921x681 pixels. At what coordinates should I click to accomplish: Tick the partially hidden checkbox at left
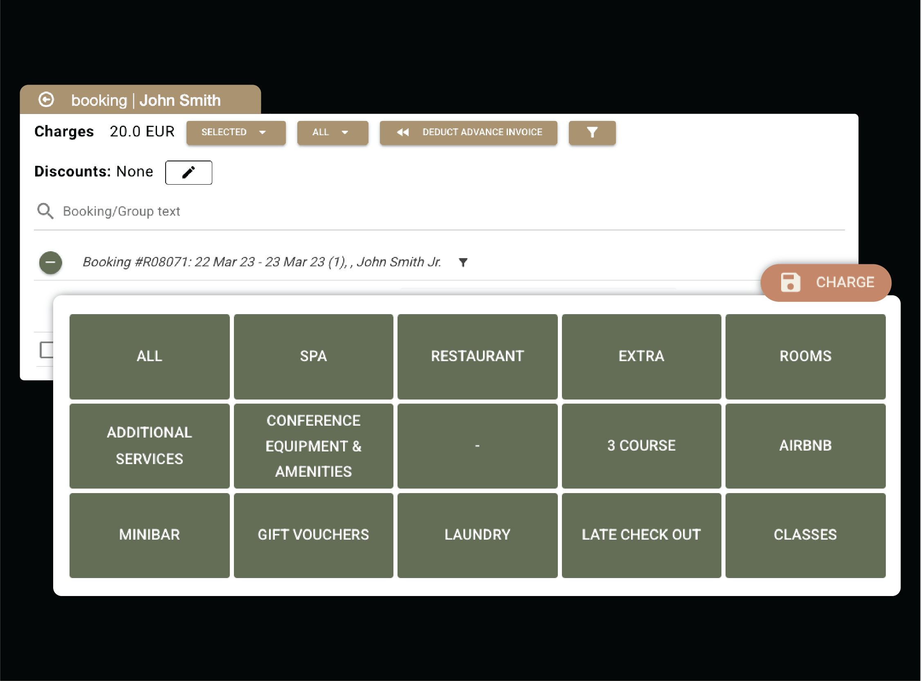tap(46, 350)
